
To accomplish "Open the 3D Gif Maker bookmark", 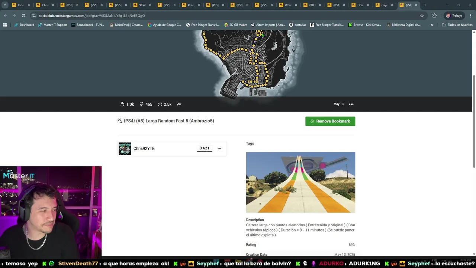I will click(x=235, y=25).
